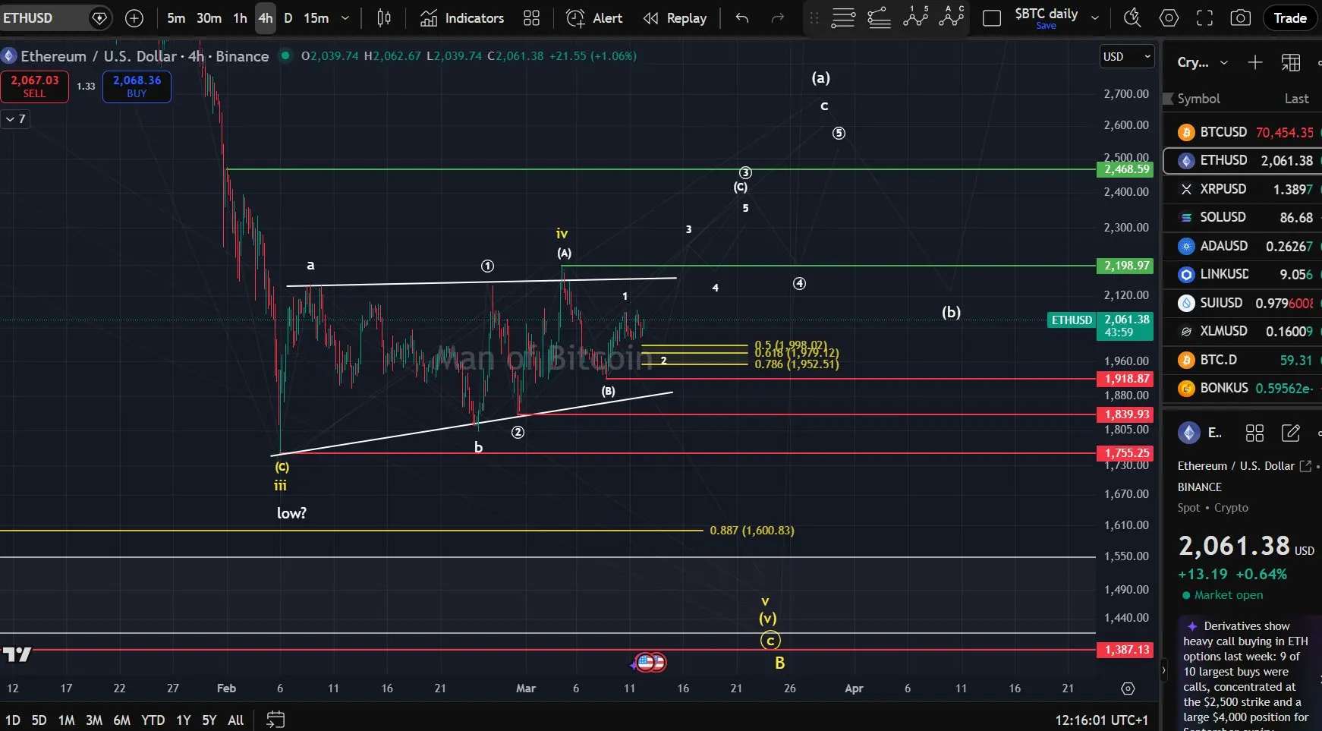Viewport: 1322px width, 731px height.
Task: Pick the Elliott correction wave (A-C) tool
Action: coord(951,17)
